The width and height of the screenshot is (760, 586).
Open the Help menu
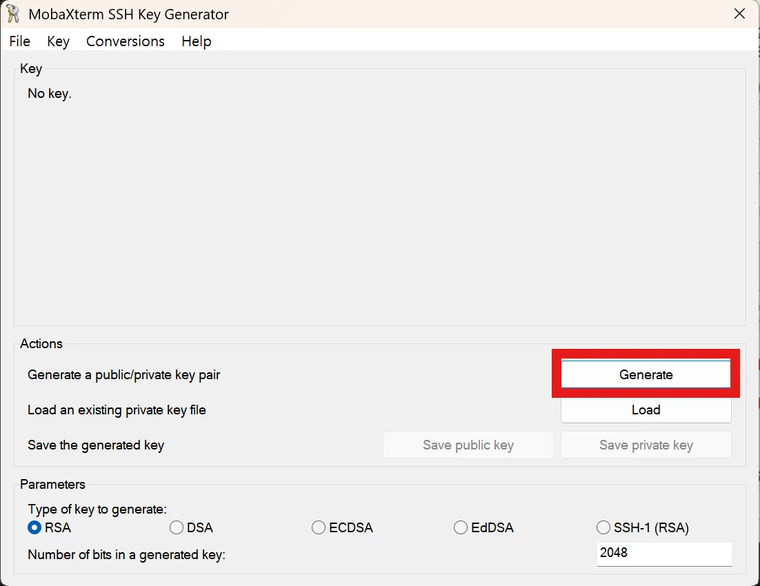click(197, 41)
